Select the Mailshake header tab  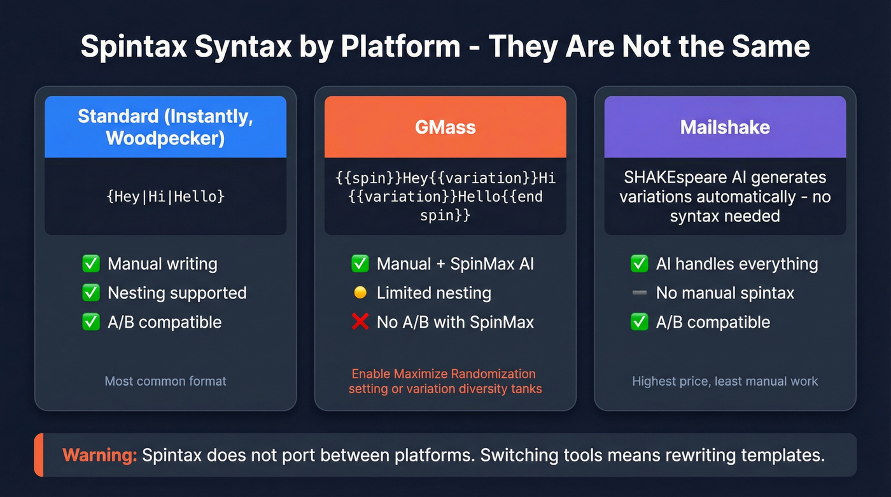[725, 127]
